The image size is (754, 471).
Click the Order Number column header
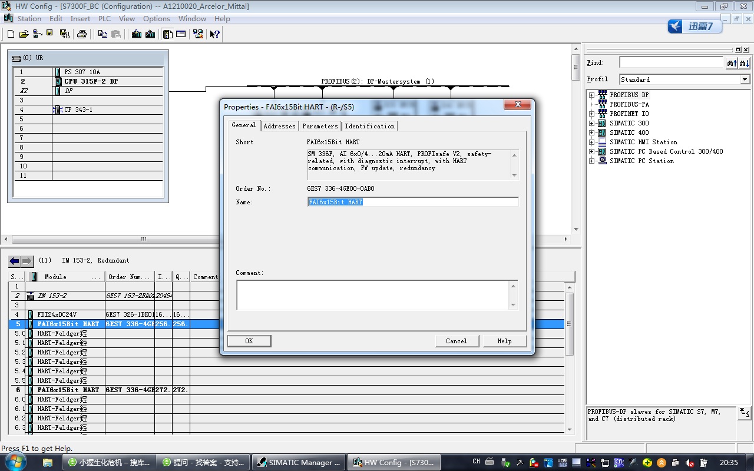point(130,277)
